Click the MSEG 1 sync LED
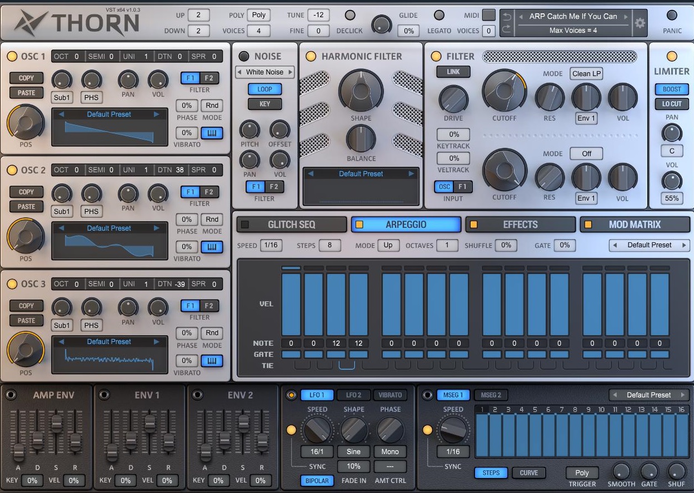 (x=427, y=430)
